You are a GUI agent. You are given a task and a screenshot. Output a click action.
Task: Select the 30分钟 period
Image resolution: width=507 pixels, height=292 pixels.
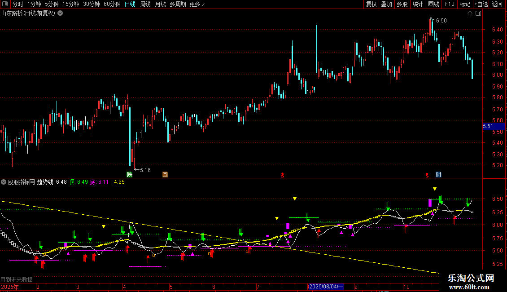point(92,4)
